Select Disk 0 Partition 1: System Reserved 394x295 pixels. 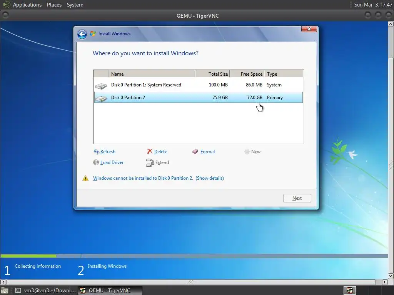click(198, 85)
